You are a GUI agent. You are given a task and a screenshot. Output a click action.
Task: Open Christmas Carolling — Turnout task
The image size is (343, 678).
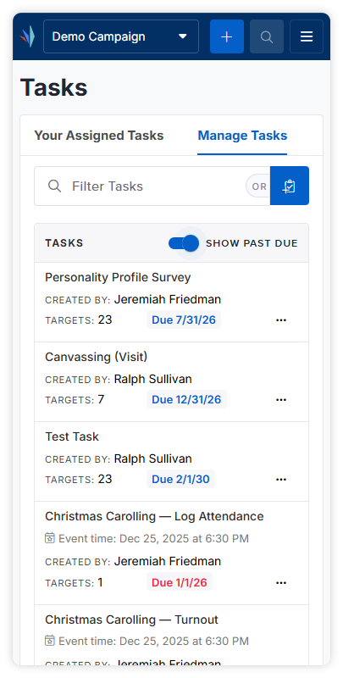(132, 620)
